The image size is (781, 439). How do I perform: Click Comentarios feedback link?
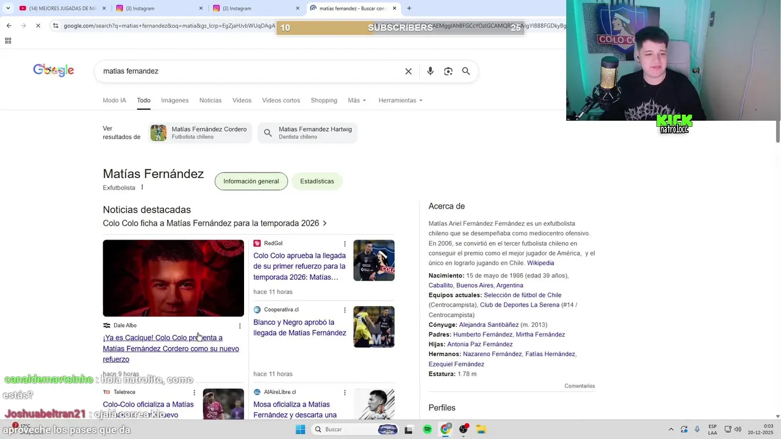(x=580, y=386)
